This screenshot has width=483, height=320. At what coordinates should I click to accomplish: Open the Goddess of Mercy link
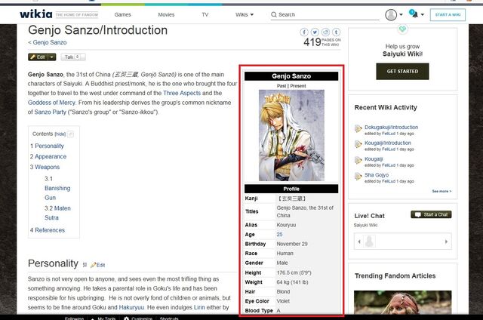coord(51,103)
